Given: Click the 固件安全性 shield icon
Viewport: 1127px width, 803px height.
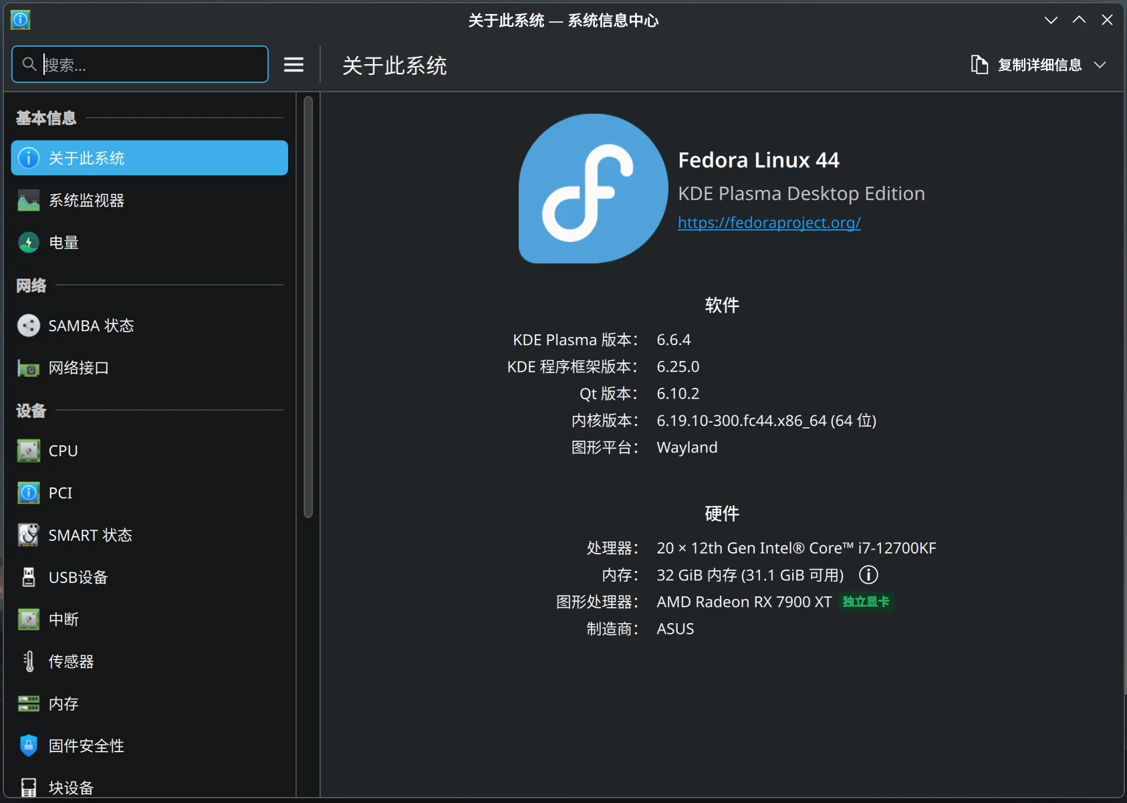Looking at the screenshot, I should (28, 745).
